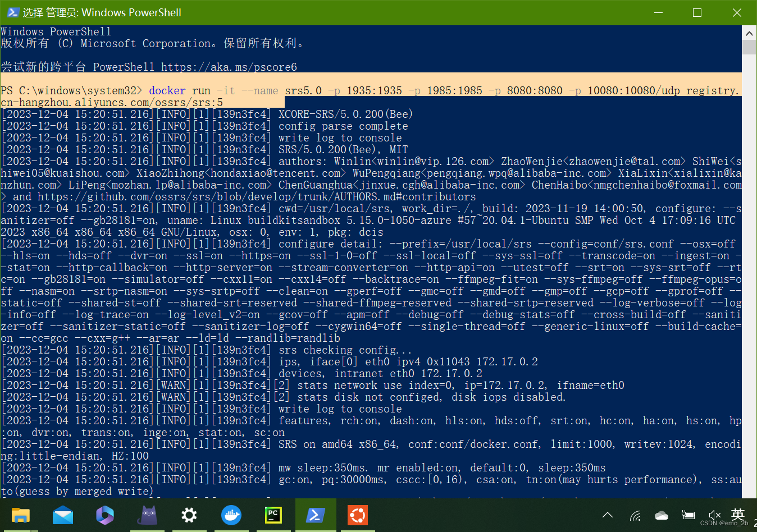Click the highlighted docker run command text
757x532 pixels.
pyautogui.click(x=337, y=90)
